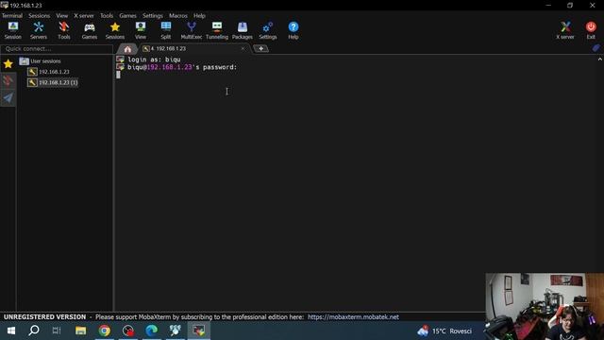Click the MobaXterm taskbar icon

coord(199,331)
